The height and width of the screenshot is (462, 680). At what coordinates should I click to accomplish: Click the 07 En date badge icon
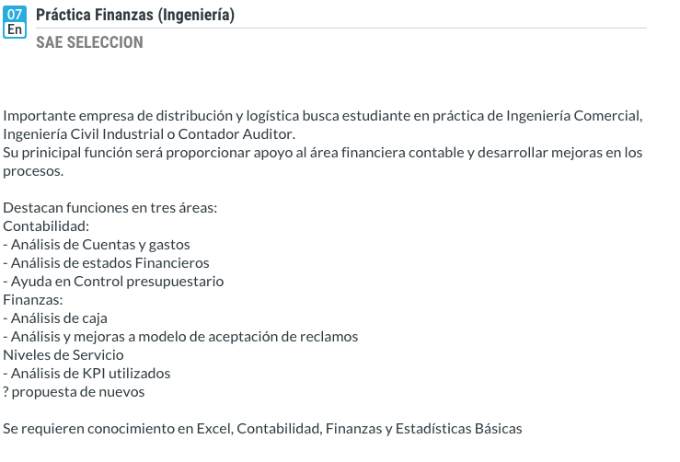[16, 21]
